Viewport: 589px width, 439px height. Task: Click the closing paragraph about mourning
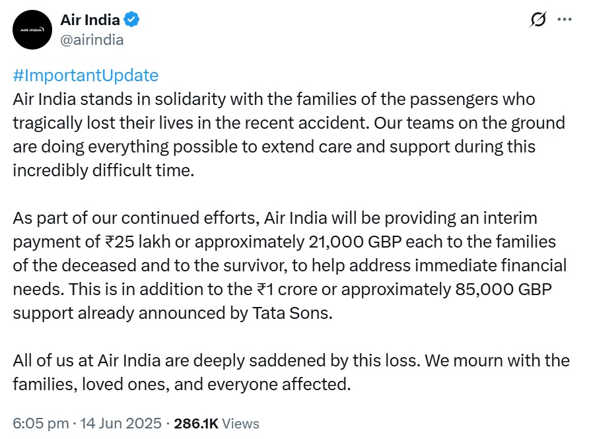click(291, 372)
